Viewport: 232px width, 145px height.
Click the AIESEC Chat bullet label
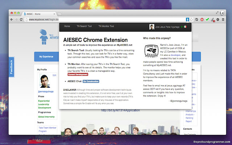pyautogui.click(x=75, y=81)
